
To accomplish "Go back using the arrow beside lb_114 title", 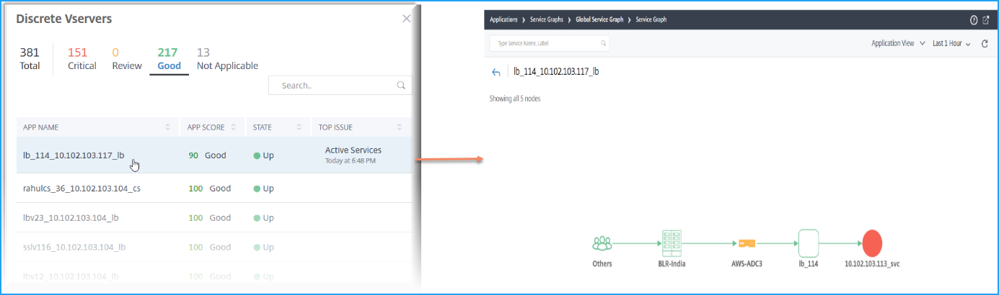I will click(496, 72).
